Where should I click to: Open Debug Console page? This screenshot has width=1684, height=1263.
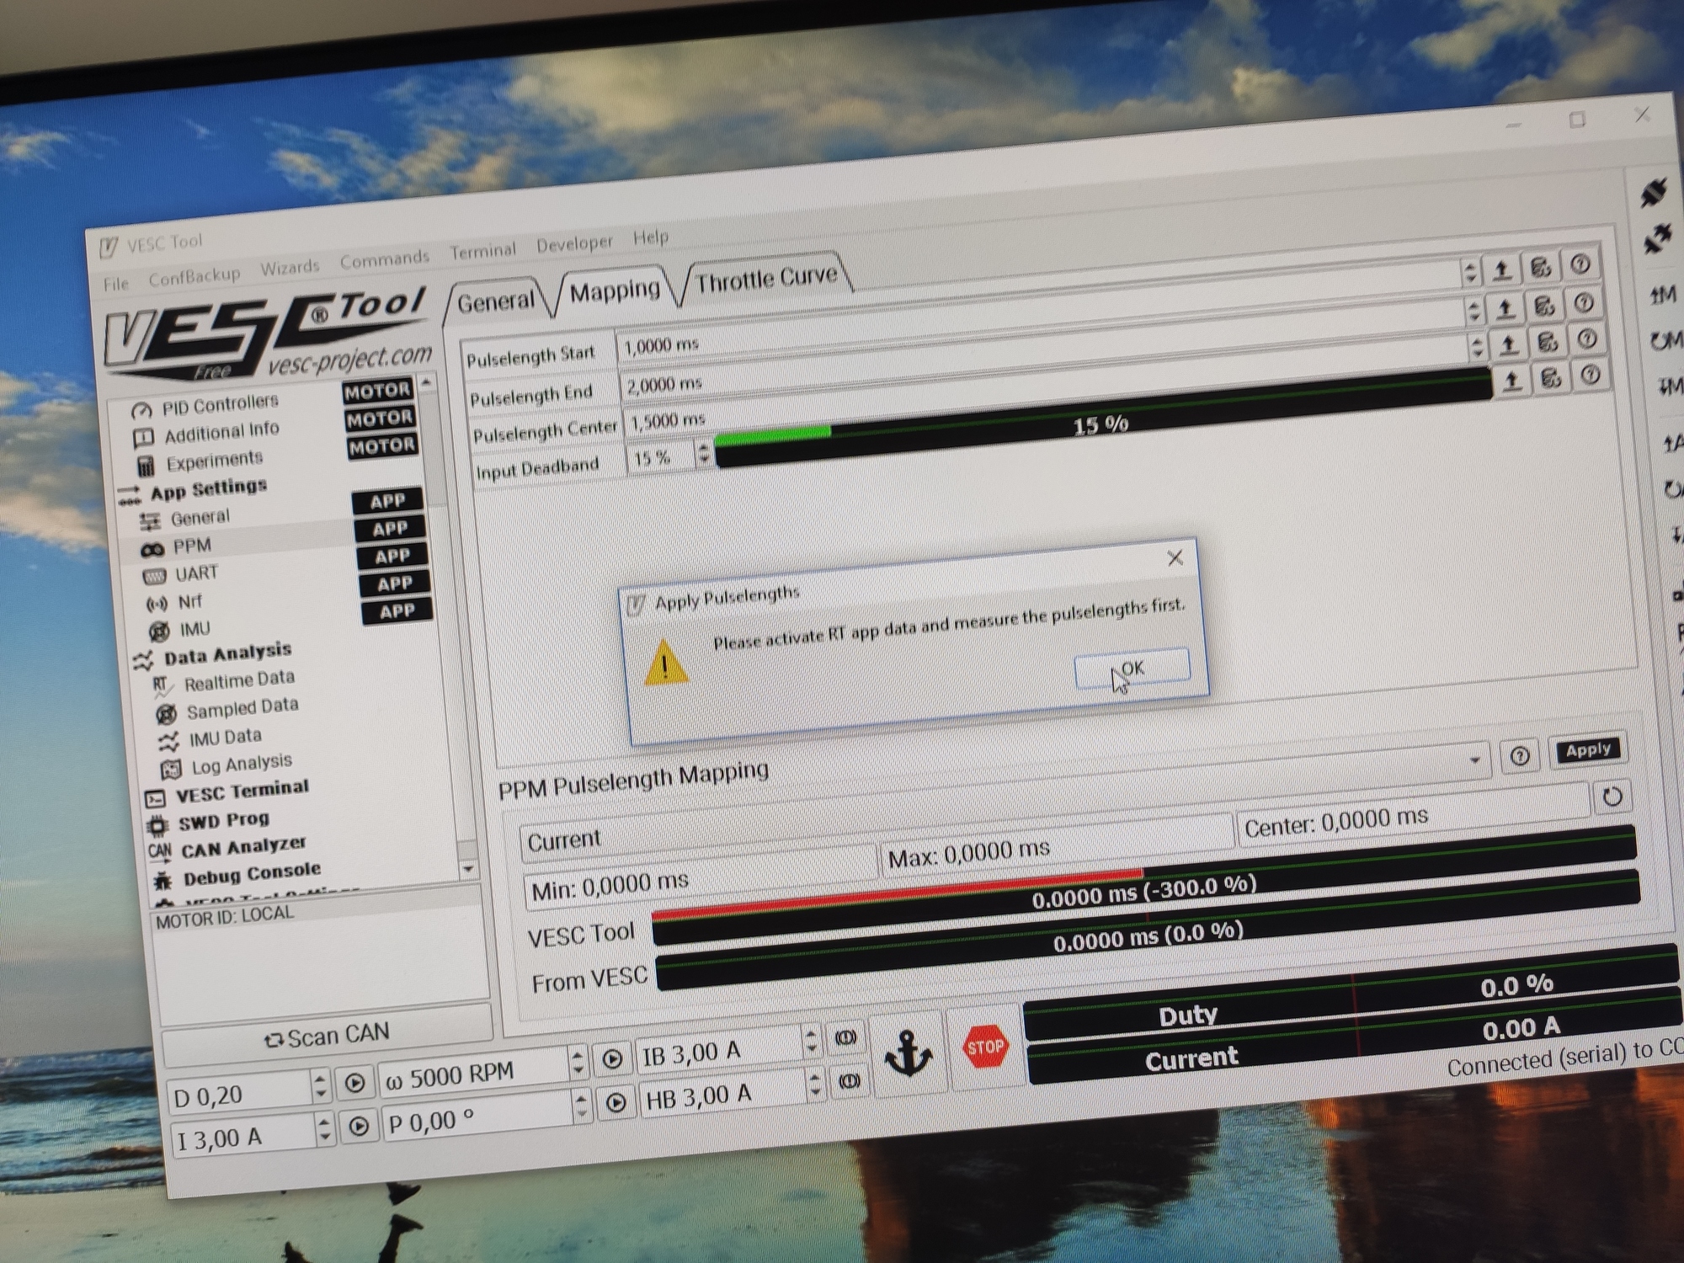point(252,874)
